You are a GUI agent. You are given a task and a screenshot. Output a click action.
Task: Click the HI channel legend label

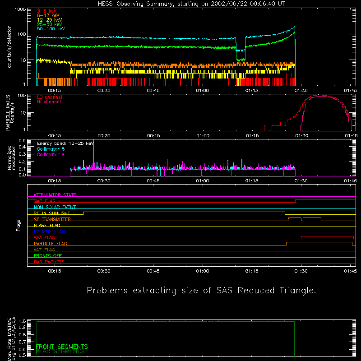pyautogui.click(x=49, y=102)
